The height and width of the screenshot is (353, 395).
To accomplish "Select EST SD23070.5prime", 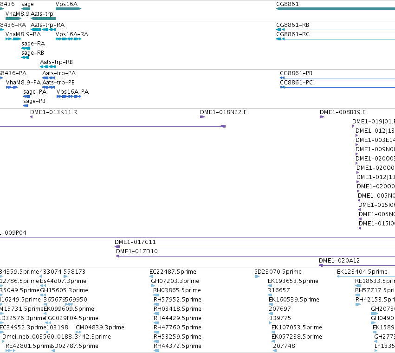I will (x=257, y=277).
